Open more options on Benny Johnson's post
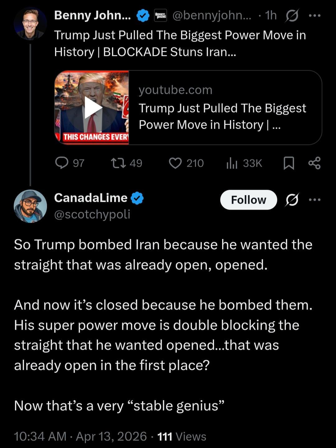This screenshot has height=448, width=336. click(315, 16)
